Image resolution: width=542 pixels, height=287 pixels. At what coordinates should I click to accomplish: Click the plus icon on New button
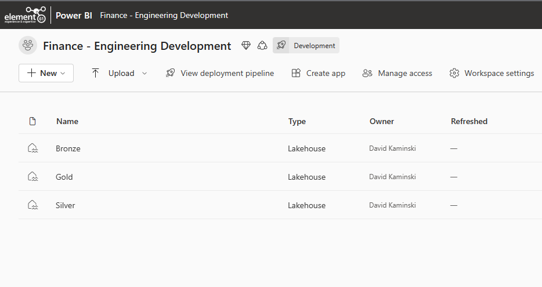[31, 73]
